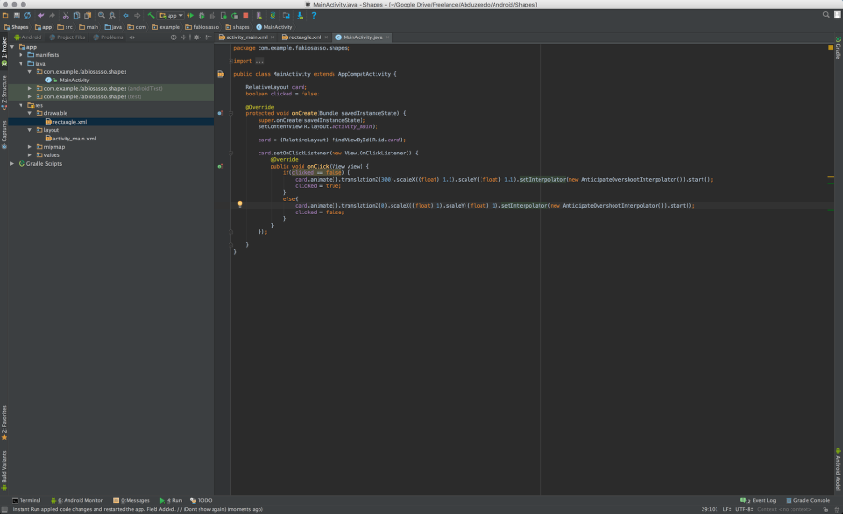The height and width of the screenshot is (514, 843).
Task: Click the SDK Manager download icon
Action: click(300, 16)
